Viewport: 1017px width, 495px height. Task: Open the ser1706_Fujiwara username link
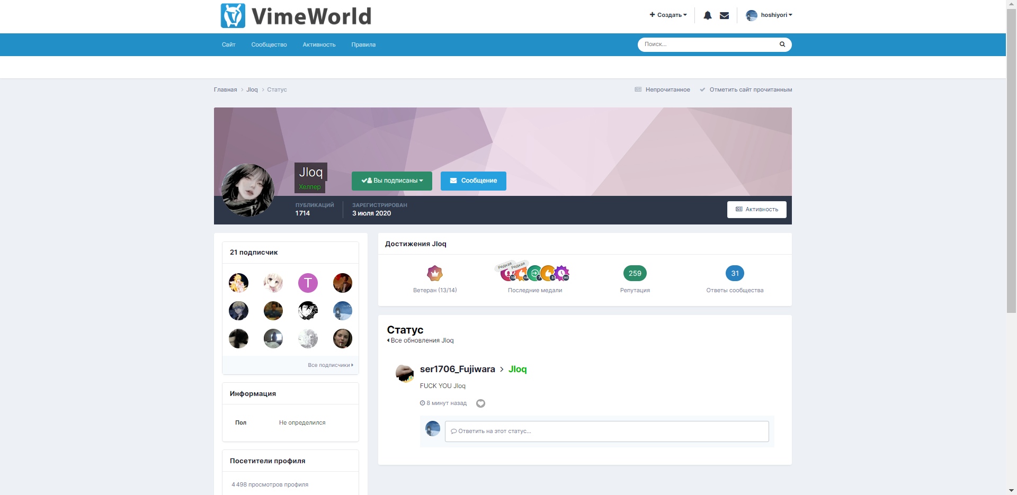(458, 369)
